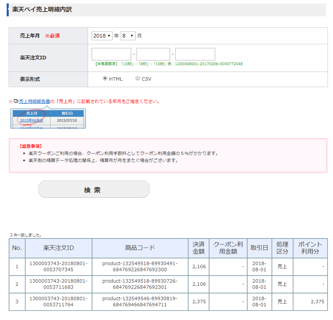Click 決済金額 2,375 in row 3
This screenshot has height=320, width=333.
pos(199,302)
